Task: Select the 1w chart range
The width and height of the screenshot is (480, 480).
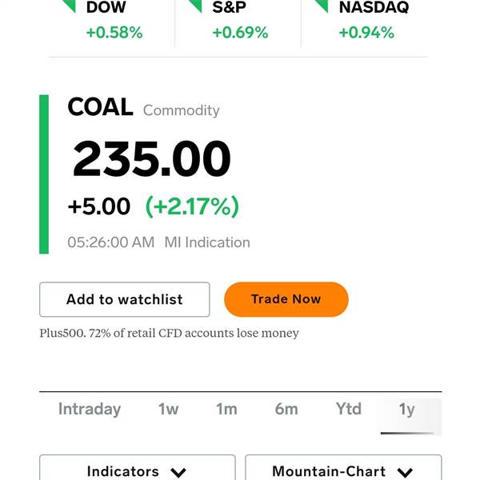Action: 168,410
